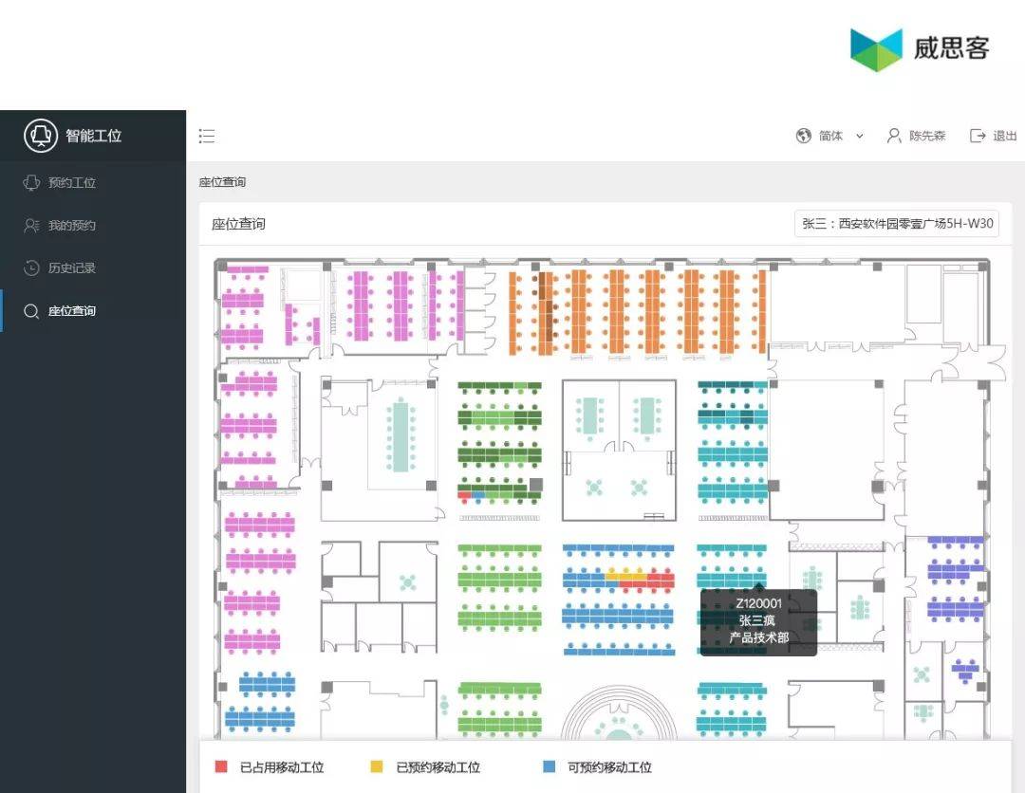Click the 已占用移动工位 legend label
This screenshot has height=793, width=1025.
click(x=282, y=766)
